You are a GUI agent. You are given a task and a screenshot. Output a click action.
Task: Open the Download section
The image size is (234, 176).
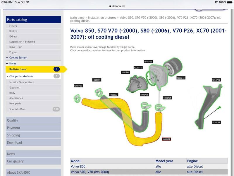tap(33, 143)
